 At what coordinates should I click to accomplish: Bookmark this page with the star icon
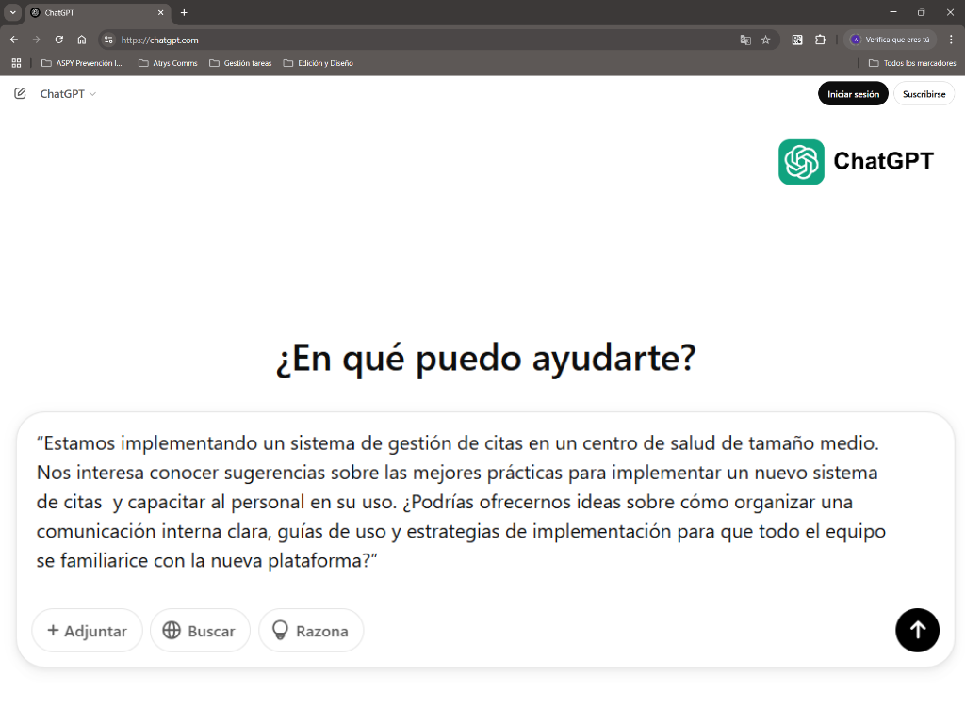coord(765,40)
